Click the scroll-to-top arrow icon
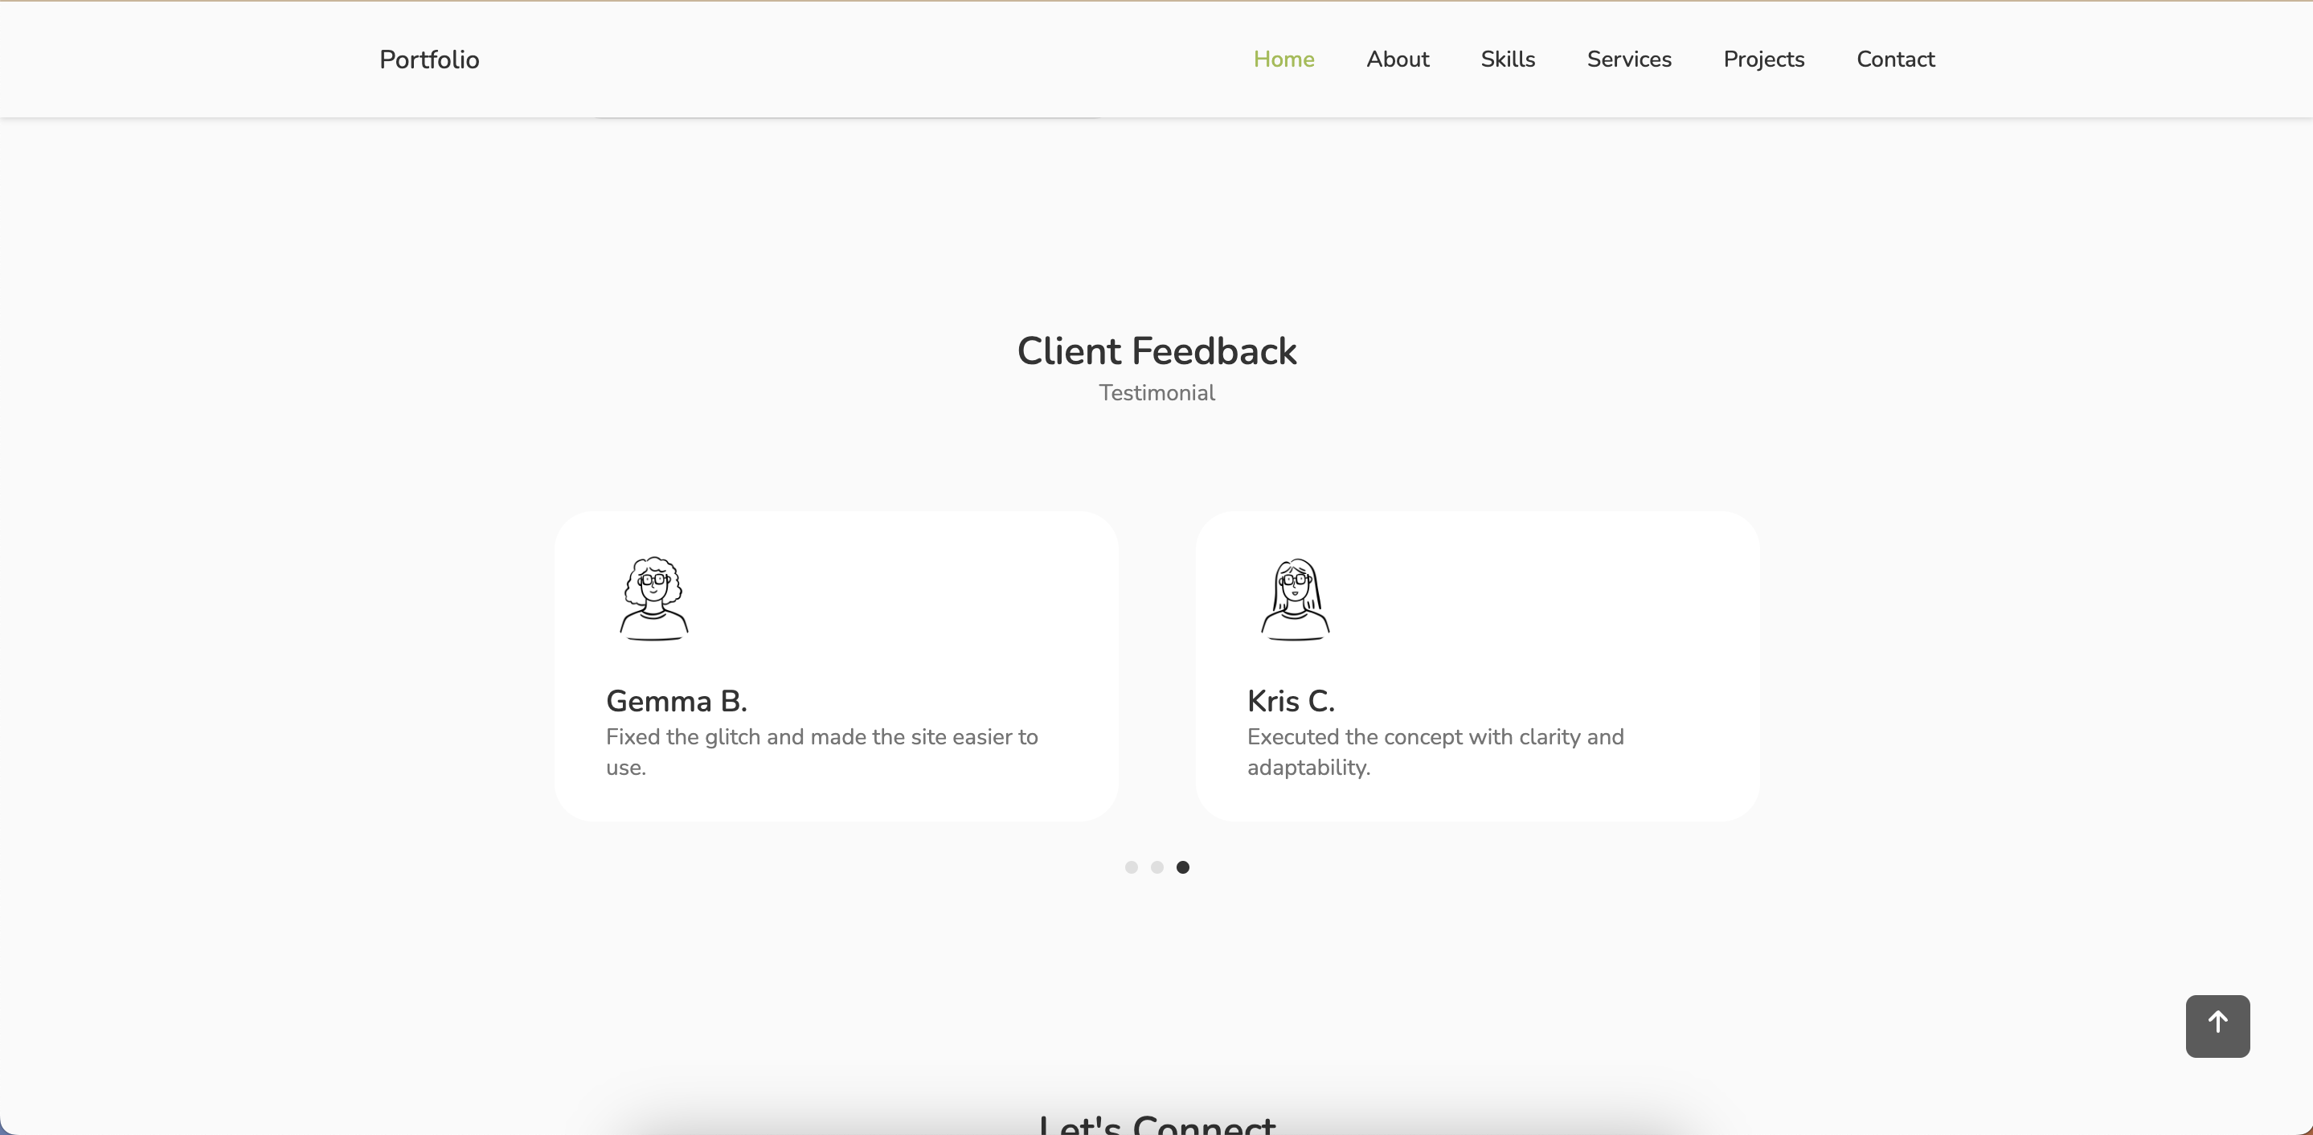 click(2219, 1024)
